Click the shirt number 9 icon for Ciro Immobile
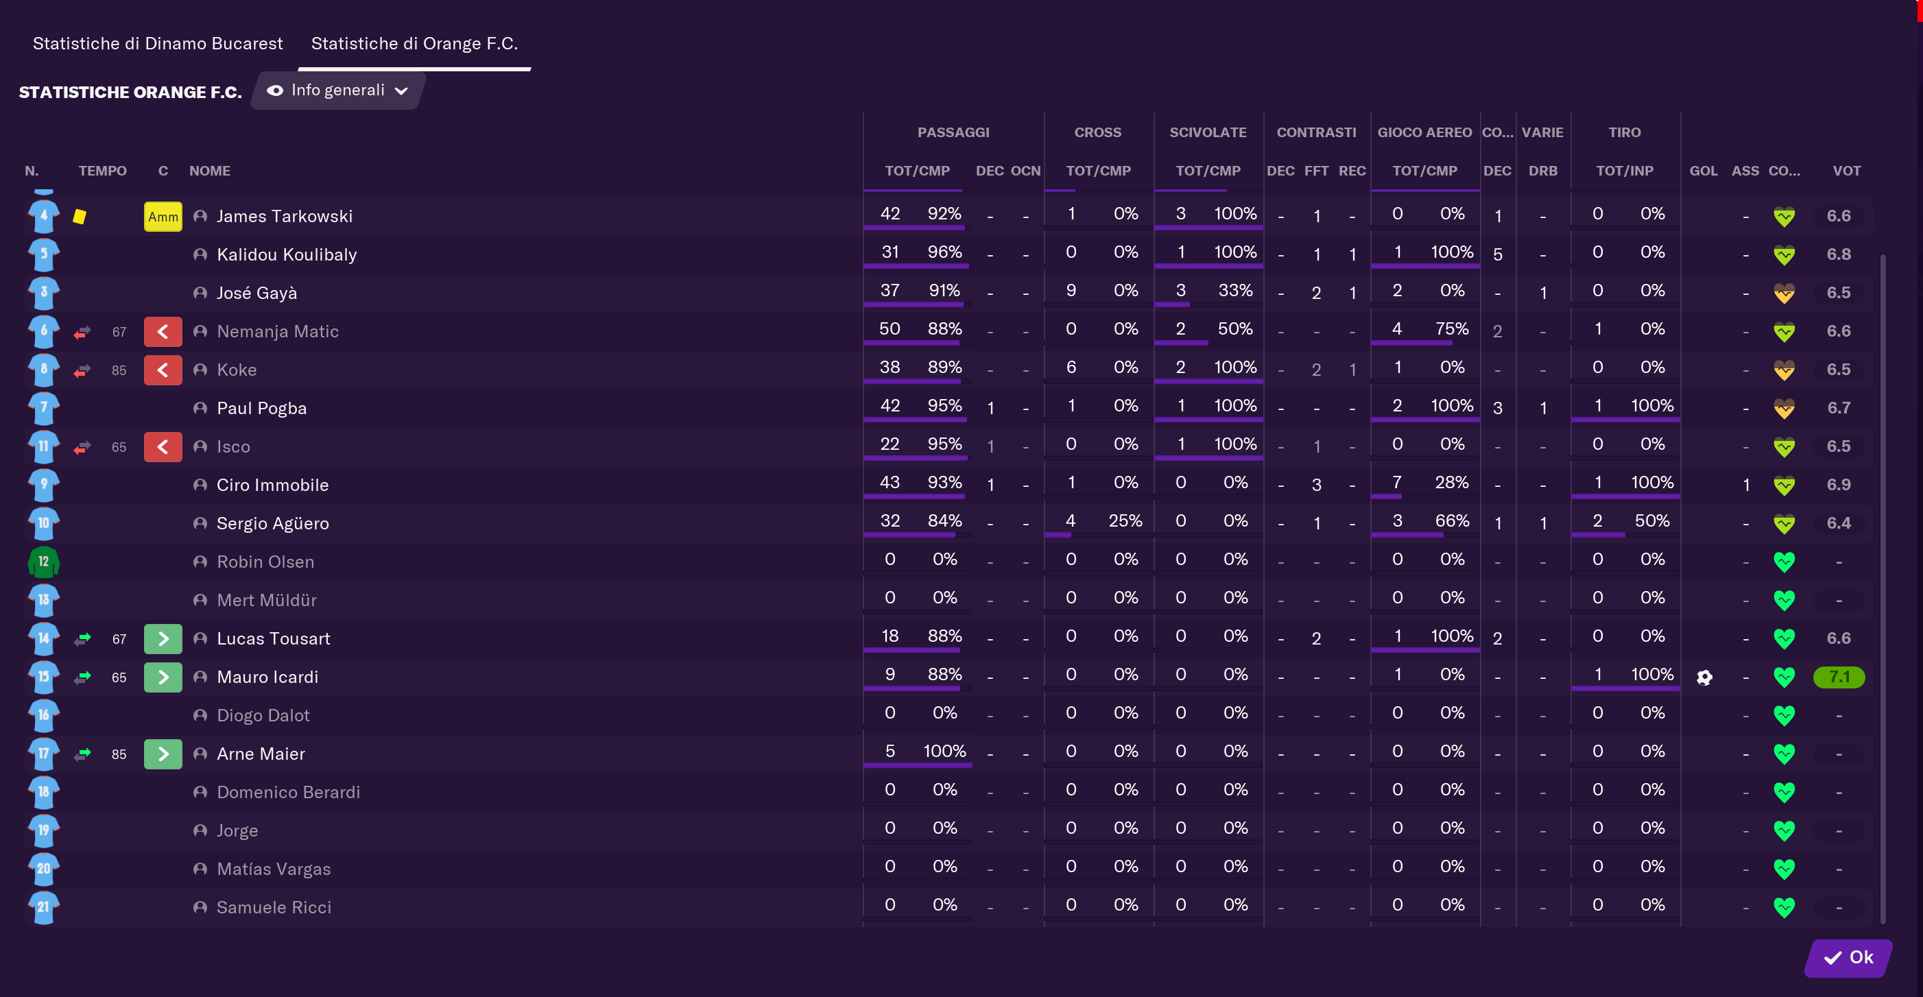 coord(43,484)
